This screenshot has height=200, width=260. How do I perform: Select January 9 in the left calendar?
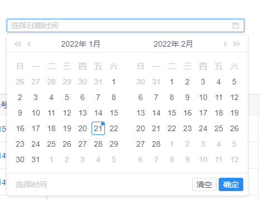tap(20, 113)
